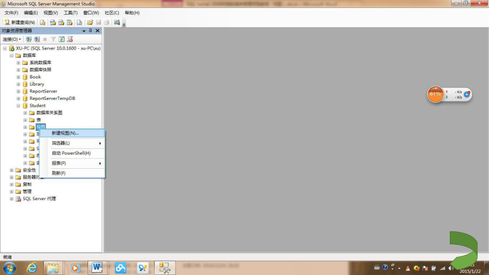Toggle auto-hide pin on 对象资源管理器 panel
The image size is (489, 275).
click(x=90, y=31)
